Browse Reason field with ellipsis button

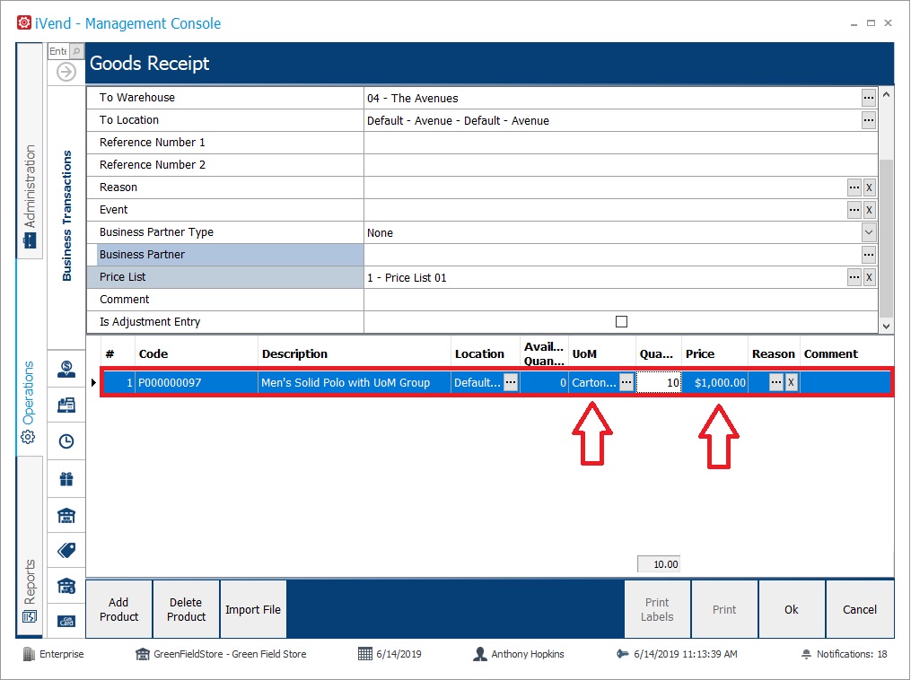(854, 187)
